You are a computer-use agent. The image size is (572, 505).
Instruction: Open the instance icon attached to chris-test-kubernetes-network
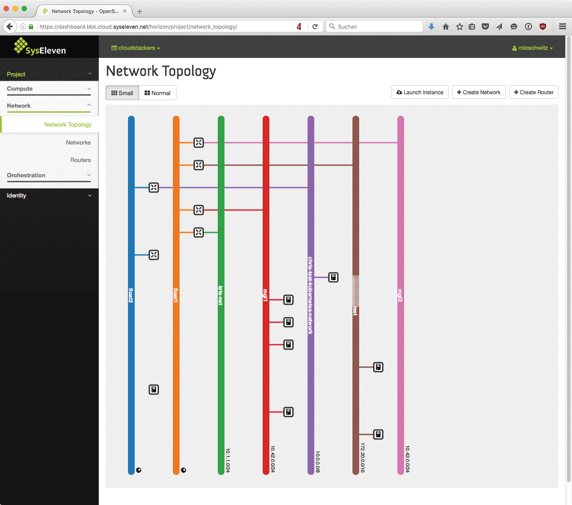point(333,277)
